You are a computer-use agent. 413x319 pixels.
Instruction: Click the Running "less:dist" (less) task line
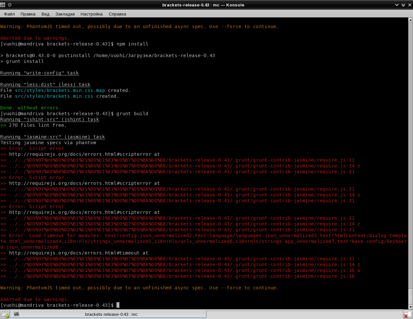pos(45,85)
